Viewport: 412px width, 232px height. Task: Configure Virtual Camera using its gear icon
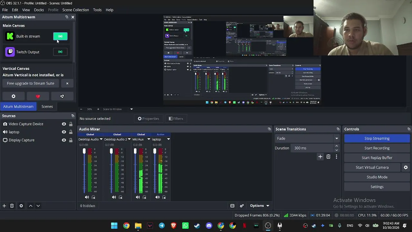(406, 167)
